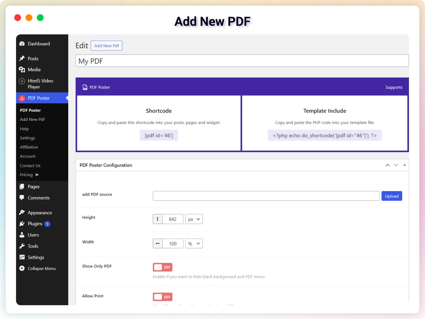Toggle the Show Only PDF switch
Screen dimensions: 425x319
(x=163, y=267)
